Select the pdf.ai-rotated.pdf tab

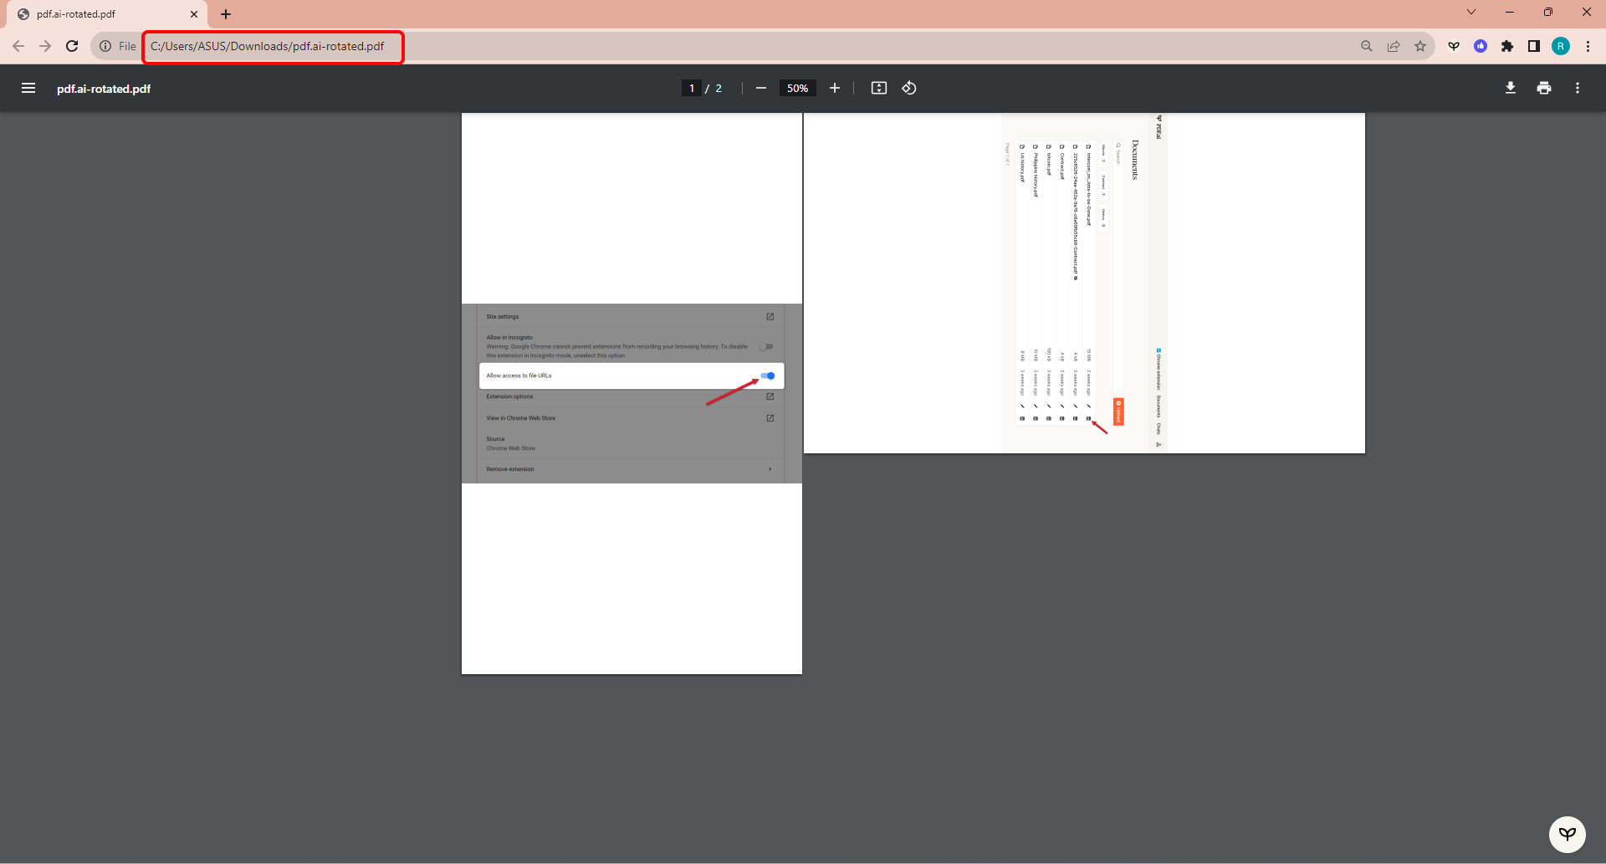pyautogui.click(x=92, y=14)
